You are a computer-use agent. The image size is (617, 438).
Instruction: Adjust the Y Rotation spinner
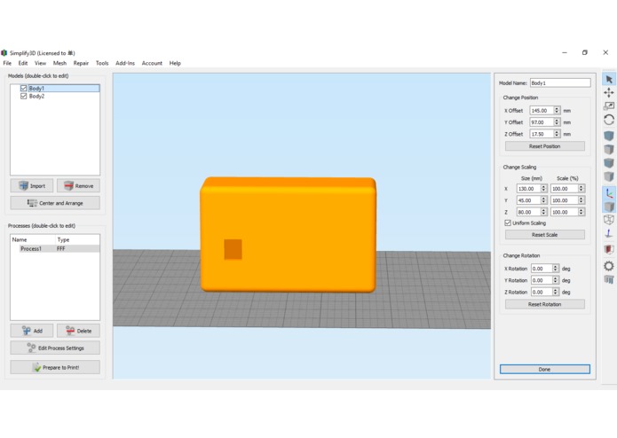click(556, 280)
